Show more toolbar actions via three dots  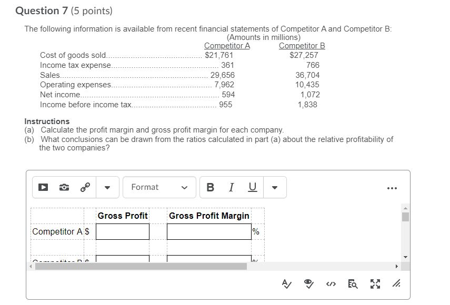click(x=392, y=188)
